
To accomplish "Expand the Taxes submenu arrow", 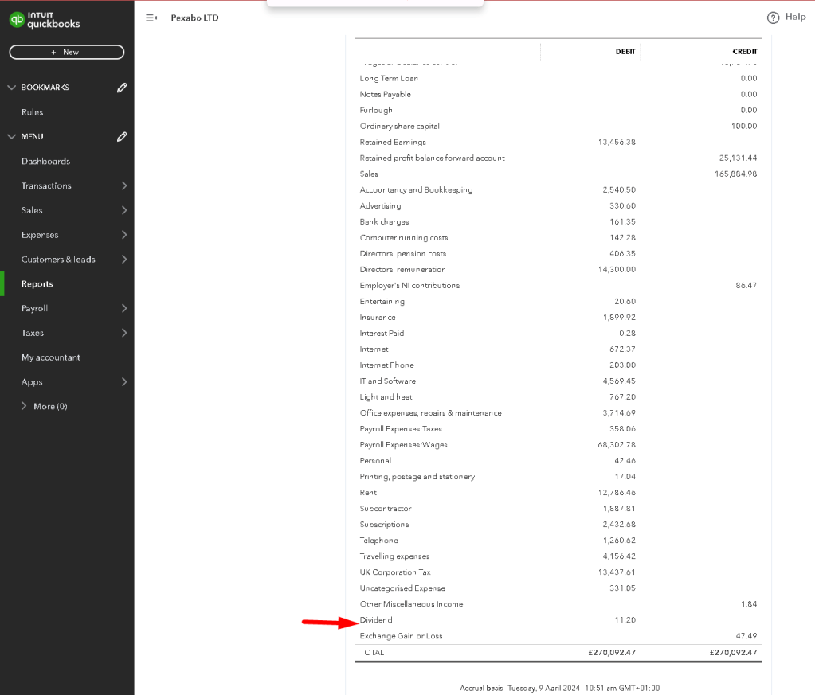I will (x=123, y=333).
